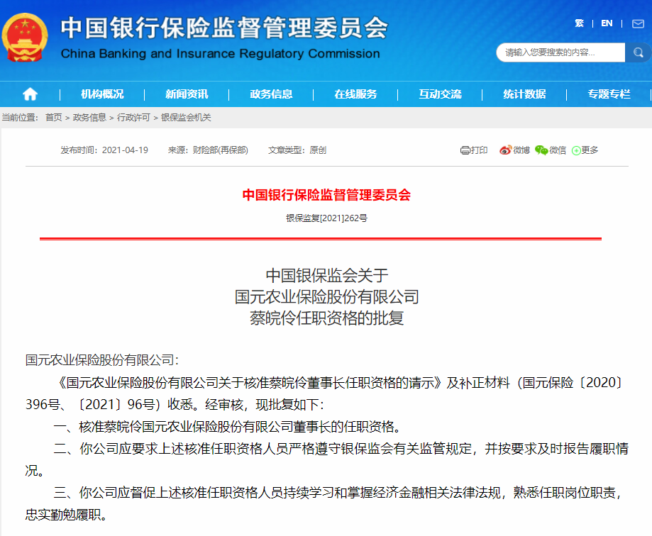Viewport: 652px width, 536px height.
Task: Click the home icon in navigation bar
Action: click(30, 94)
